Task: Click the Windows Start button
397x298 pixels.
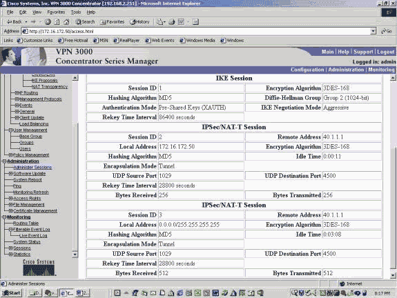Action: [x=12, y=293]
